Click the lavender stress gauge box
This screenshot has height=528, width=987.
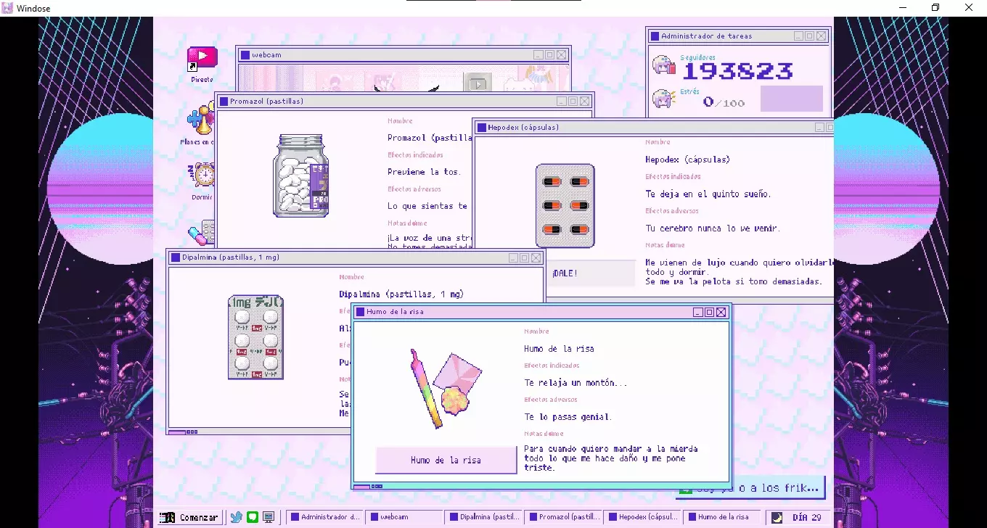pyautogui.click(x=792, y=99)
